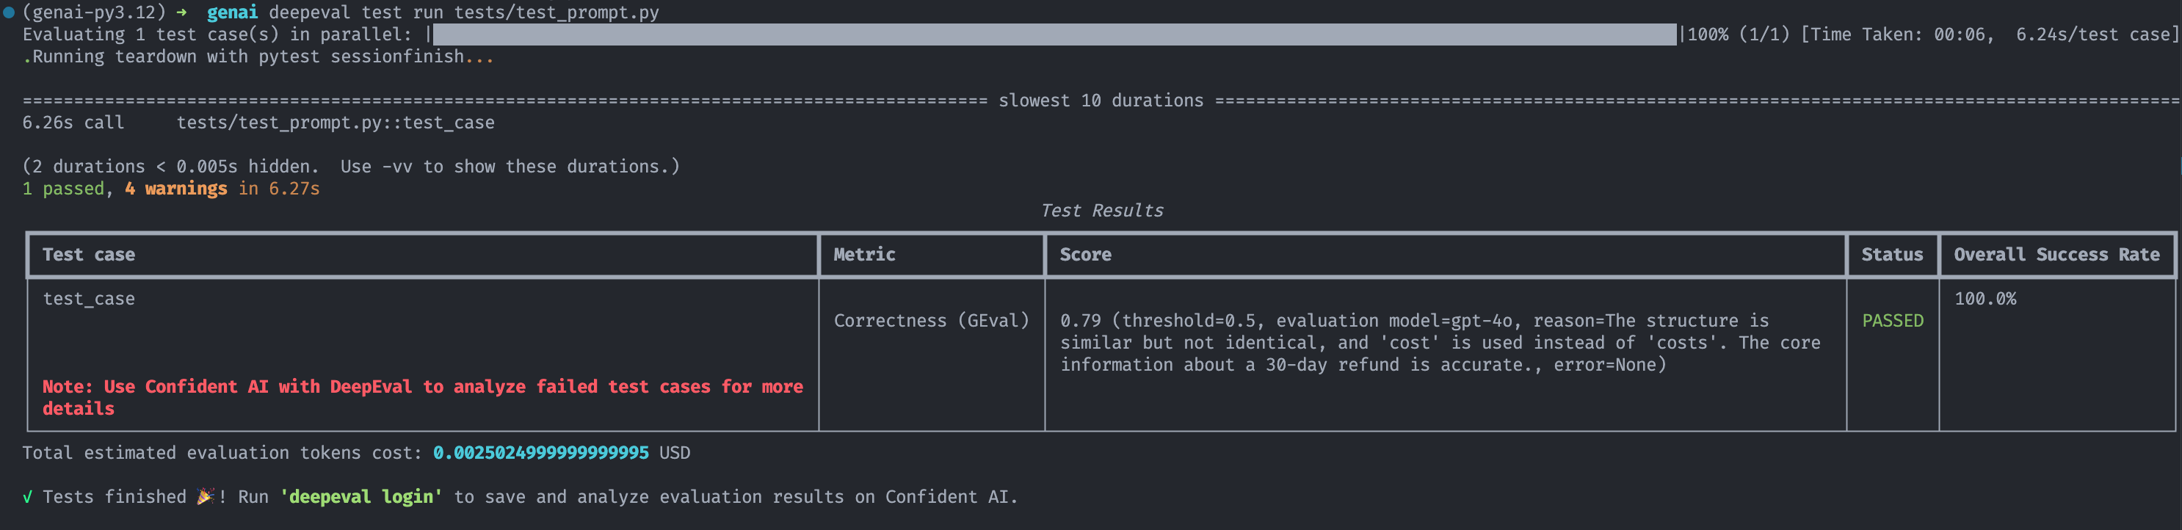
Task: Select the Overall Success Rate header
Action: 2056,255
